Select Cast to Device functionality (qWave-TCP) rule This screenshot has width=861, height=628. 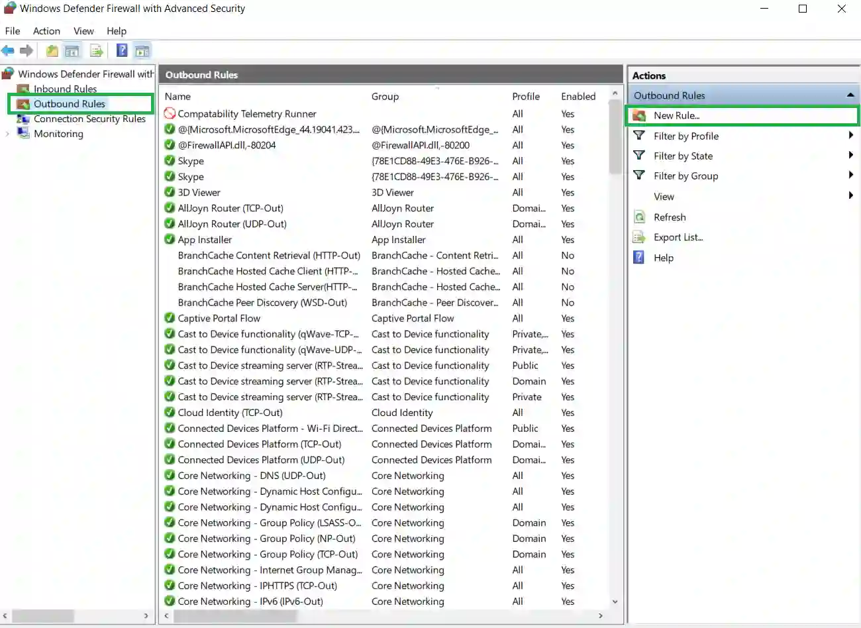click(269, 335)
